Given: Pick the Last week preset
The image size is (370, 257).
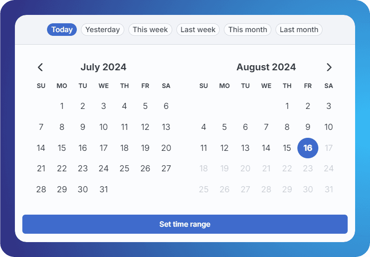Looking at the screenshot, I should coord(198,30).
